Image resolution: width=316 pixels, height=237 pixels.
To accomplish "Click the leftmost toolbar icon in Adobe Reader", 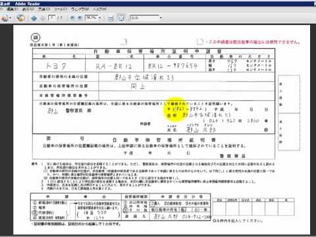I will pos(5,18).
